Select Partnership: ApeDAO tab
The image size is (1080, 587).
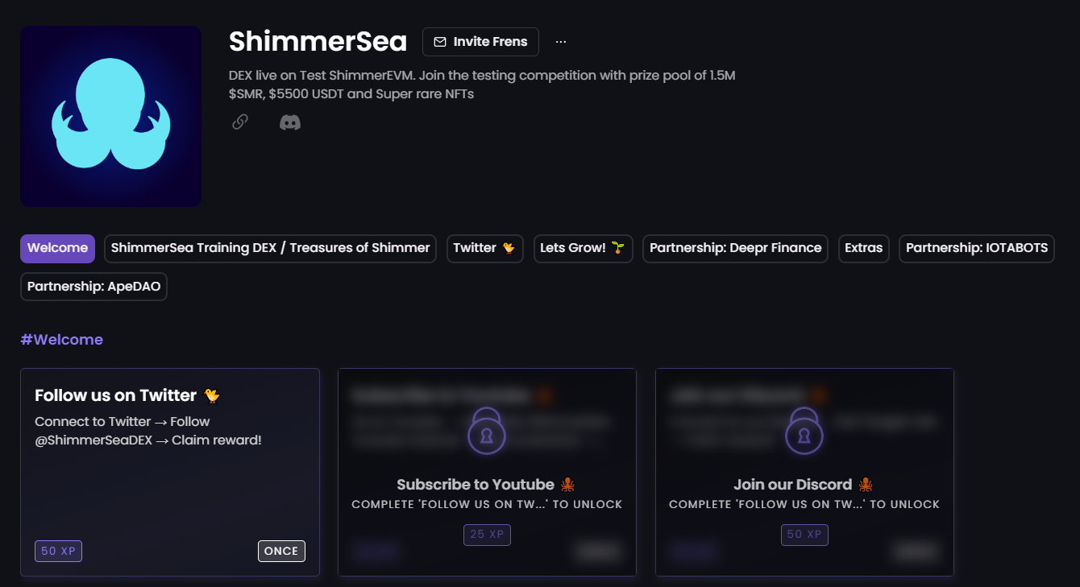click(93, 287)
